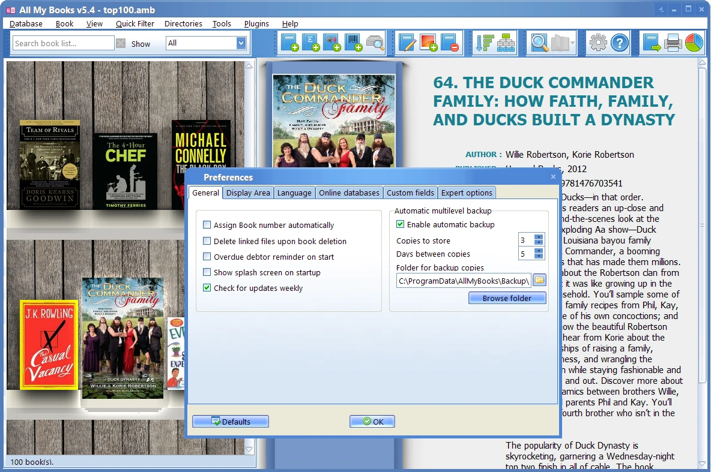This screenshot has width=711, height=472.
Task: Disable Enable automatic backup checkbox
Action: tap(401, 224)
